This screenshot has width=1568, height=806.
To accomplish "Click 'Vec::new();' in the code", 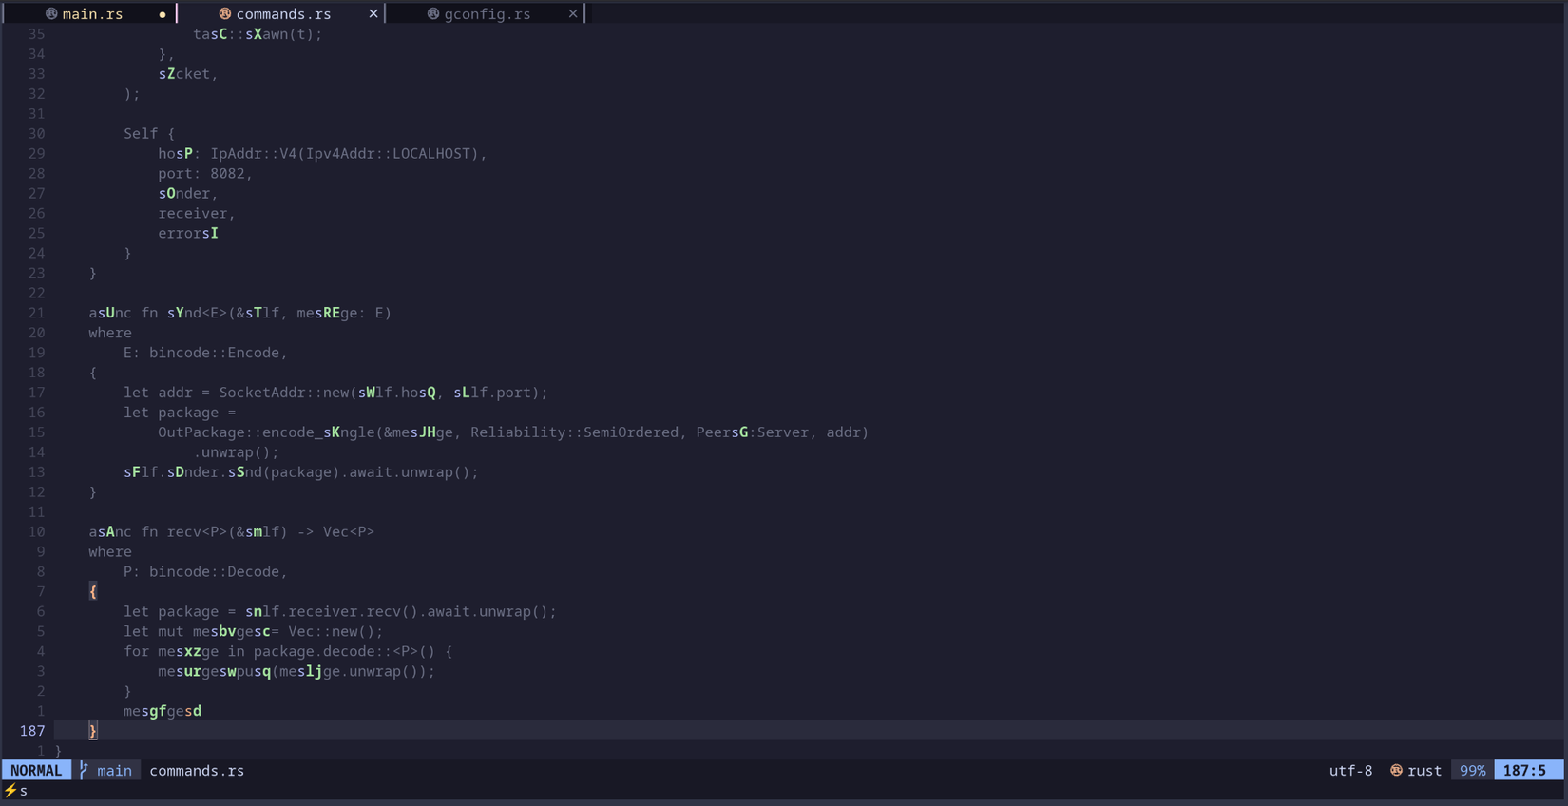I will pyautogui.click(x=335, y=631).
